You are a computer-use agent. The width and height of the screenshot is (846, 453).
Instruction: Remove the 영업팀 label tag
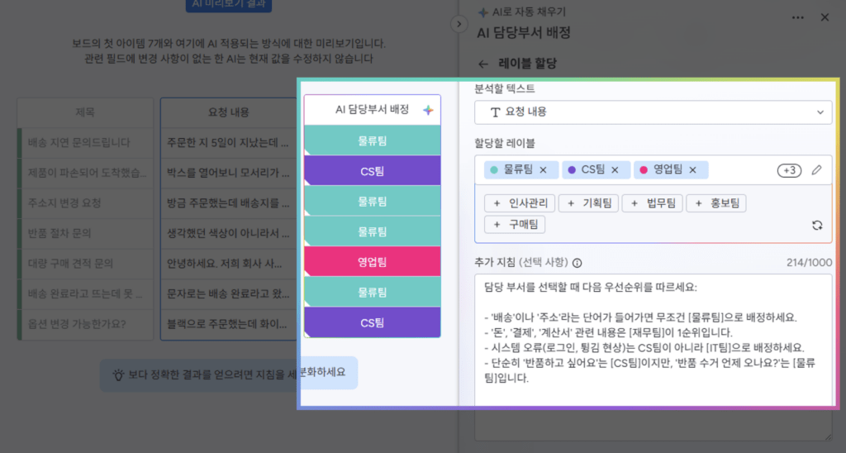point(692,170)
